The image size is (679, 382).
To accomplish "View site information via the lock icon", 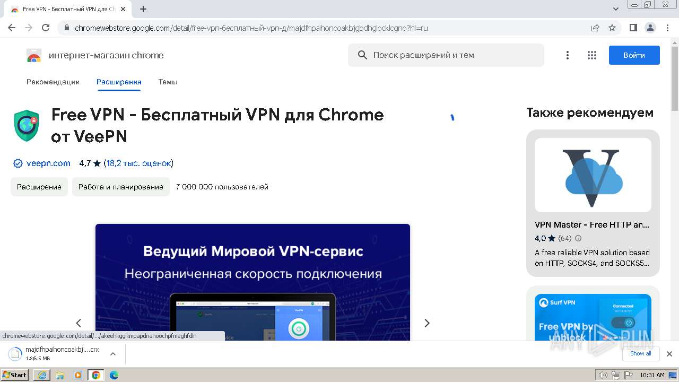I will tap(66, 28).
